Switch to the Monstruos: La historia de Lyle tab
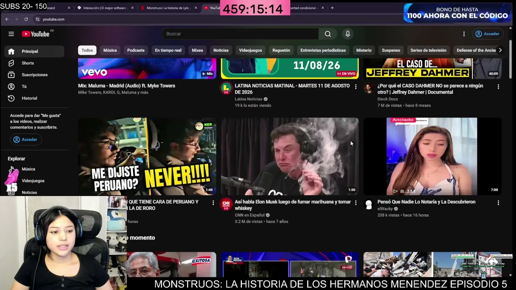516x290 pixels. point(169,8)
